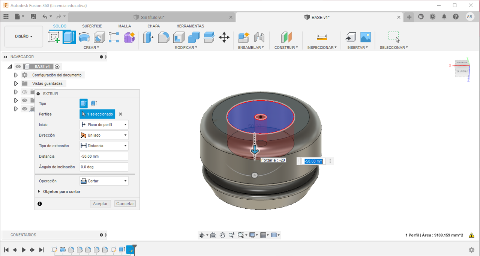Viewport: 480px width, 256px height.
Task: Select the Insert Canvas image icon
Action: [x=366, y=37]
